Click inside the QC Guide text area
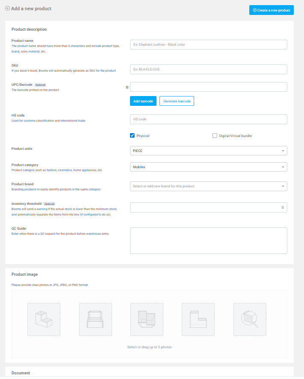 208,241
